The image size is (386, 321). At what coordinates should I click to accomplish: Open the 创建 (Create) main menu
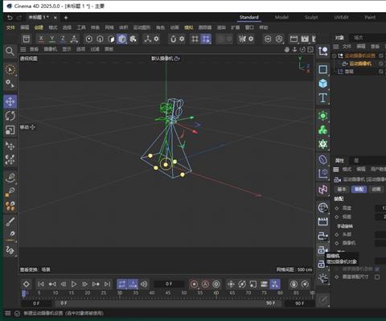click(x=39, y=27)
